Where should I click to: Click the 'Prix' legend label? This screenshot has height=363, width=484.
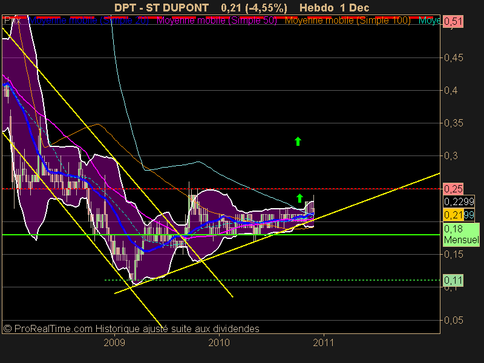(12, 21)
